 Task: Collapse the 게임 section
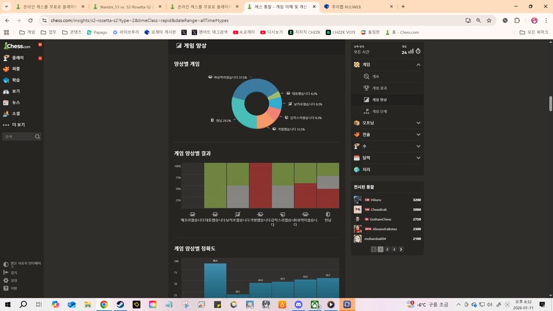[x=418, y=65]
